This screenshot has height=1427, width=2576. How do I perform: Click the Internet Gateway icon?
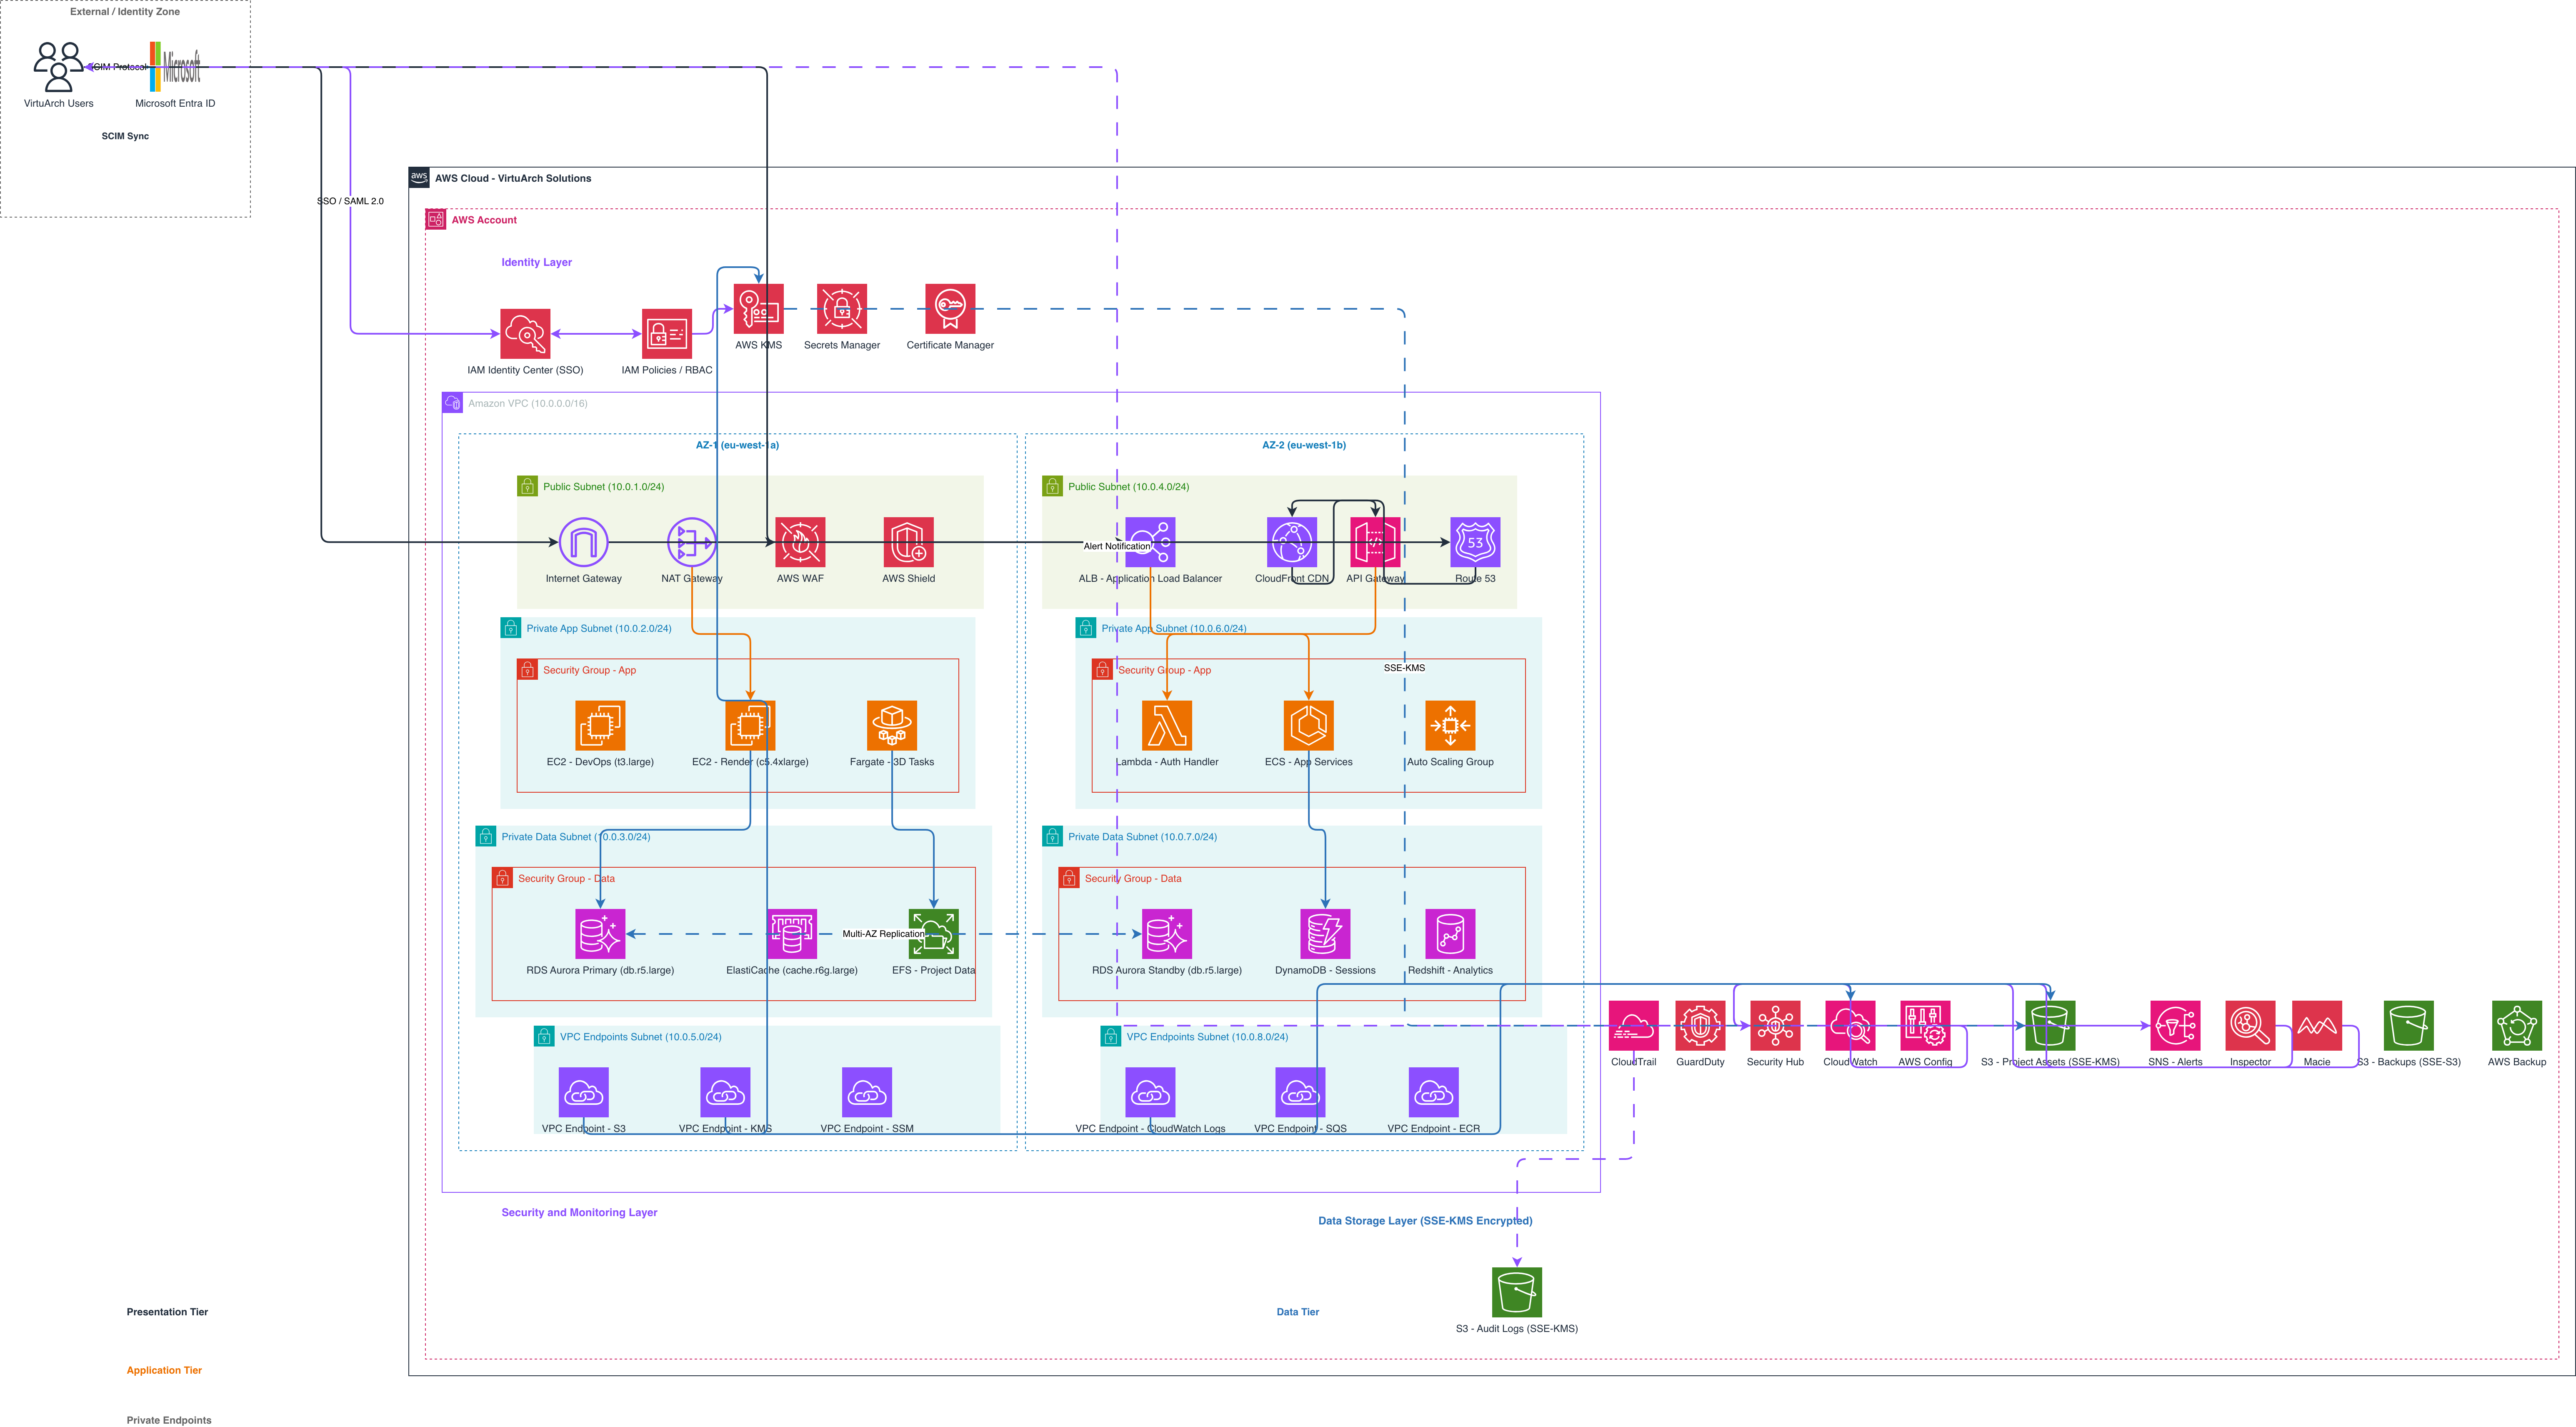584,542
